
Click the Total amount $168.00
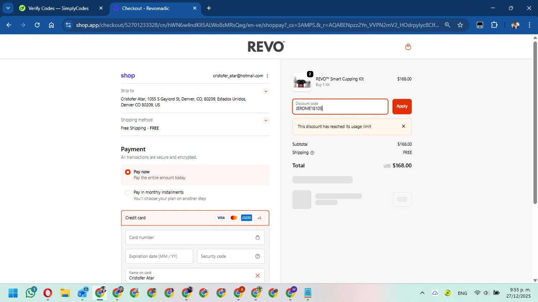point(402,166)
